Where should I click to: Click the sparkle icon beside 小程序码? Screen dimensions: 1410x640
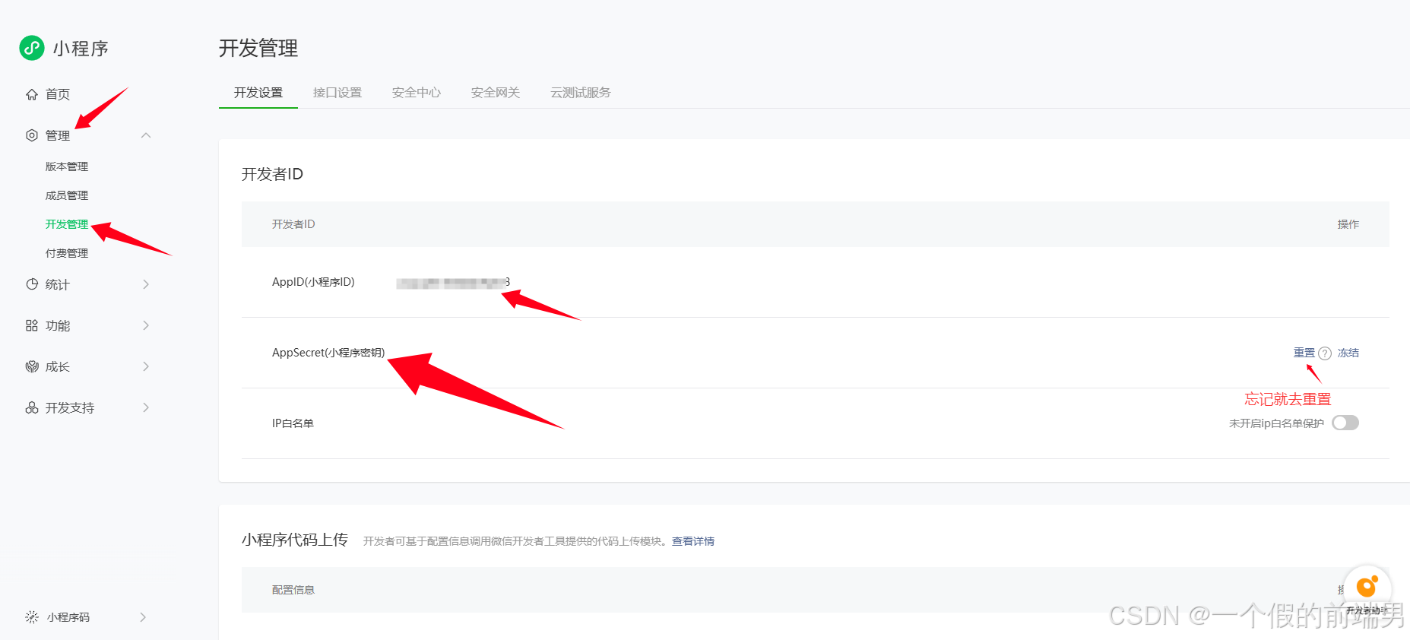pos(32,617)
